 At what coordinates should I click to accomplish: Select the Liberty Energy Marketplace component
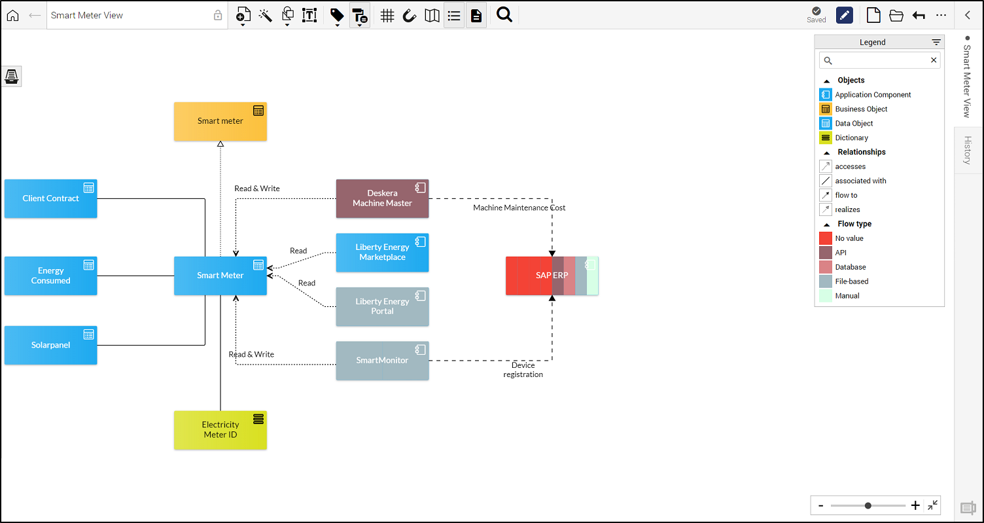point(383,253)
